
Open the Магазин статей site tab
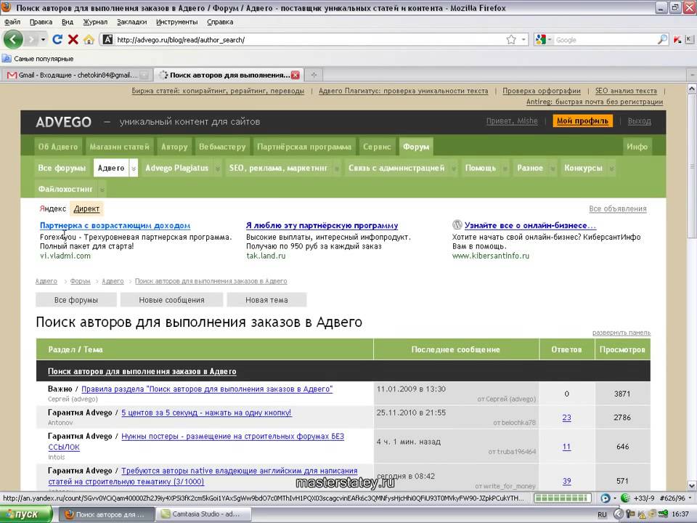click(x=120, y=147)
